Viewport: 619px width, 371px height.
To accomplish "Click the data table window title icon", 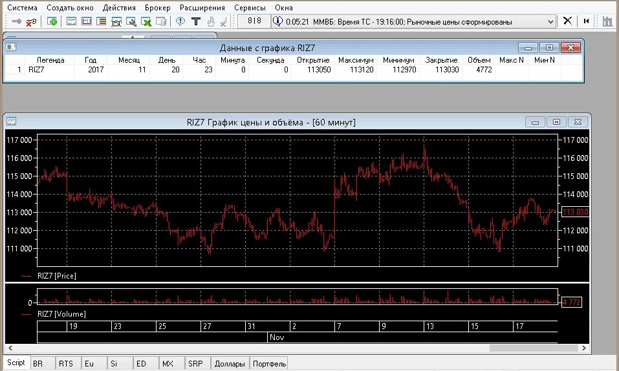I will click(11, 48).
